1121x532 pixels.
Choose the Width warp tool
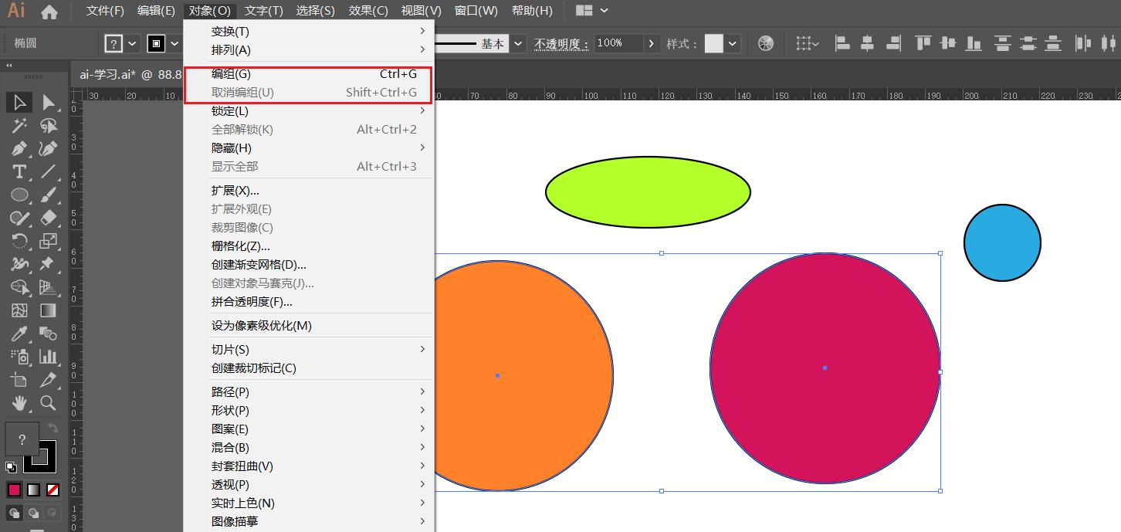(x=20, y=264)
